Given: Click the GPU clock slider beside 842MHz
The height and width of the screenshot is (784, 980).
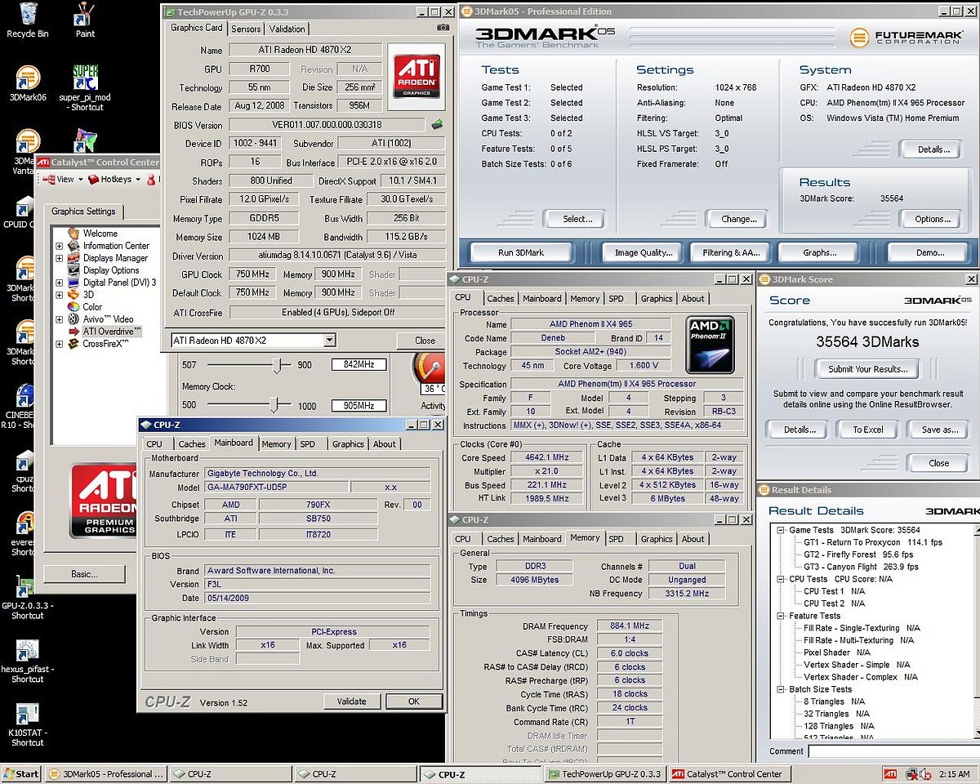Looking at the screenshot, I should point(278,364).
